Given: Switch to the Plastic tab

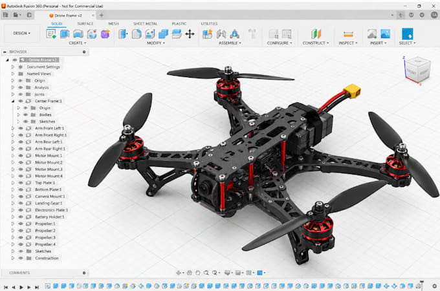Looking at the screenshot, I should tap(179, 23).
